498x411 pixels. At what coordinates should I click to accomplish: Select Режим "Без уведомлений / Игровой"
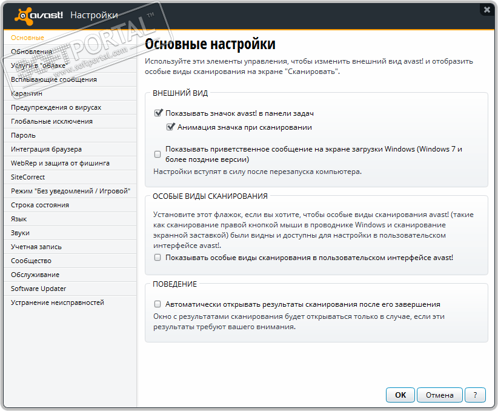tap(70, 191)
